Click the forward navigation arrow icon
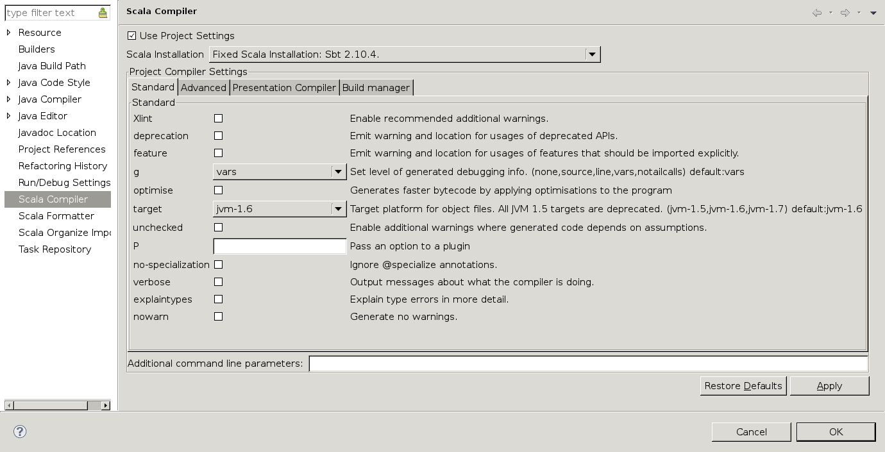 click(845, 13)
